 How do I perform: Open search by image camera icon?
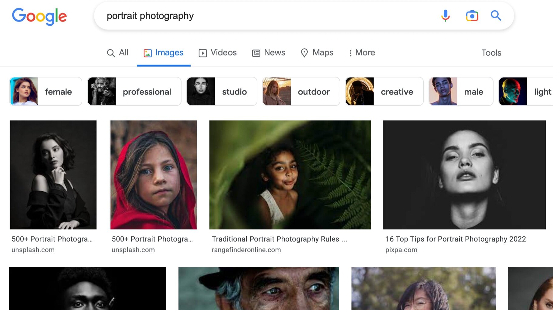coord(472,16)
